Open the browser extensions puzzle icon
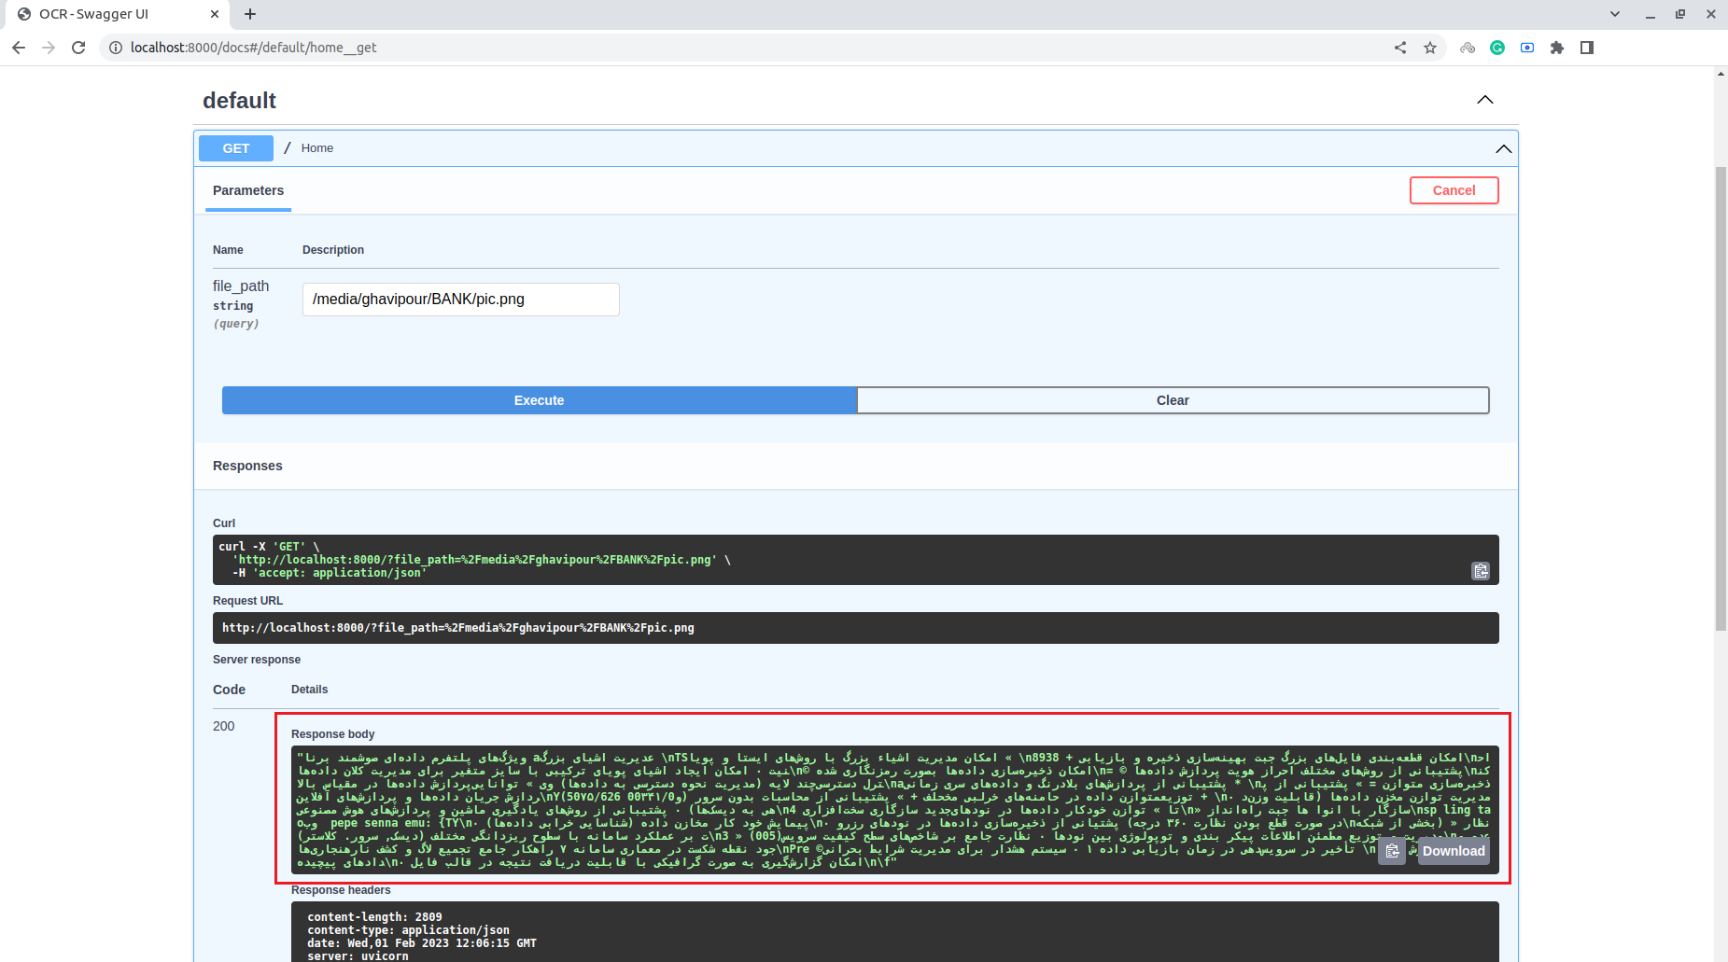 click(x=1557, y=48)
